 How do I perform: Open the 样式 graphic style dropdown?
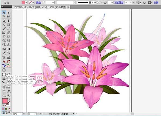[112, 3]
